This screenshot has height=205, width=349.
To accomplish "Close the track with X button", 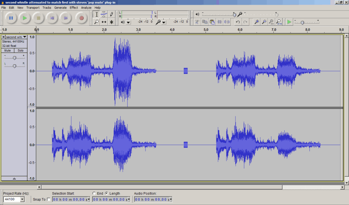I will [x=3, y=37].
